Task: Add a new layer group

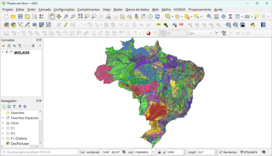Action: [x=8, y=46]
